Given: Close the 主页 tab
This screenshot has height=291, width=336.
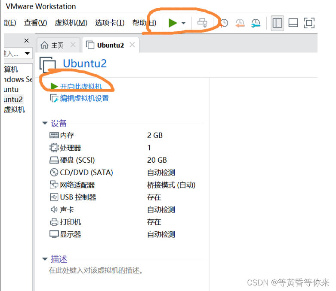Looking at the screenshot, I should click(x=73, y=45).
